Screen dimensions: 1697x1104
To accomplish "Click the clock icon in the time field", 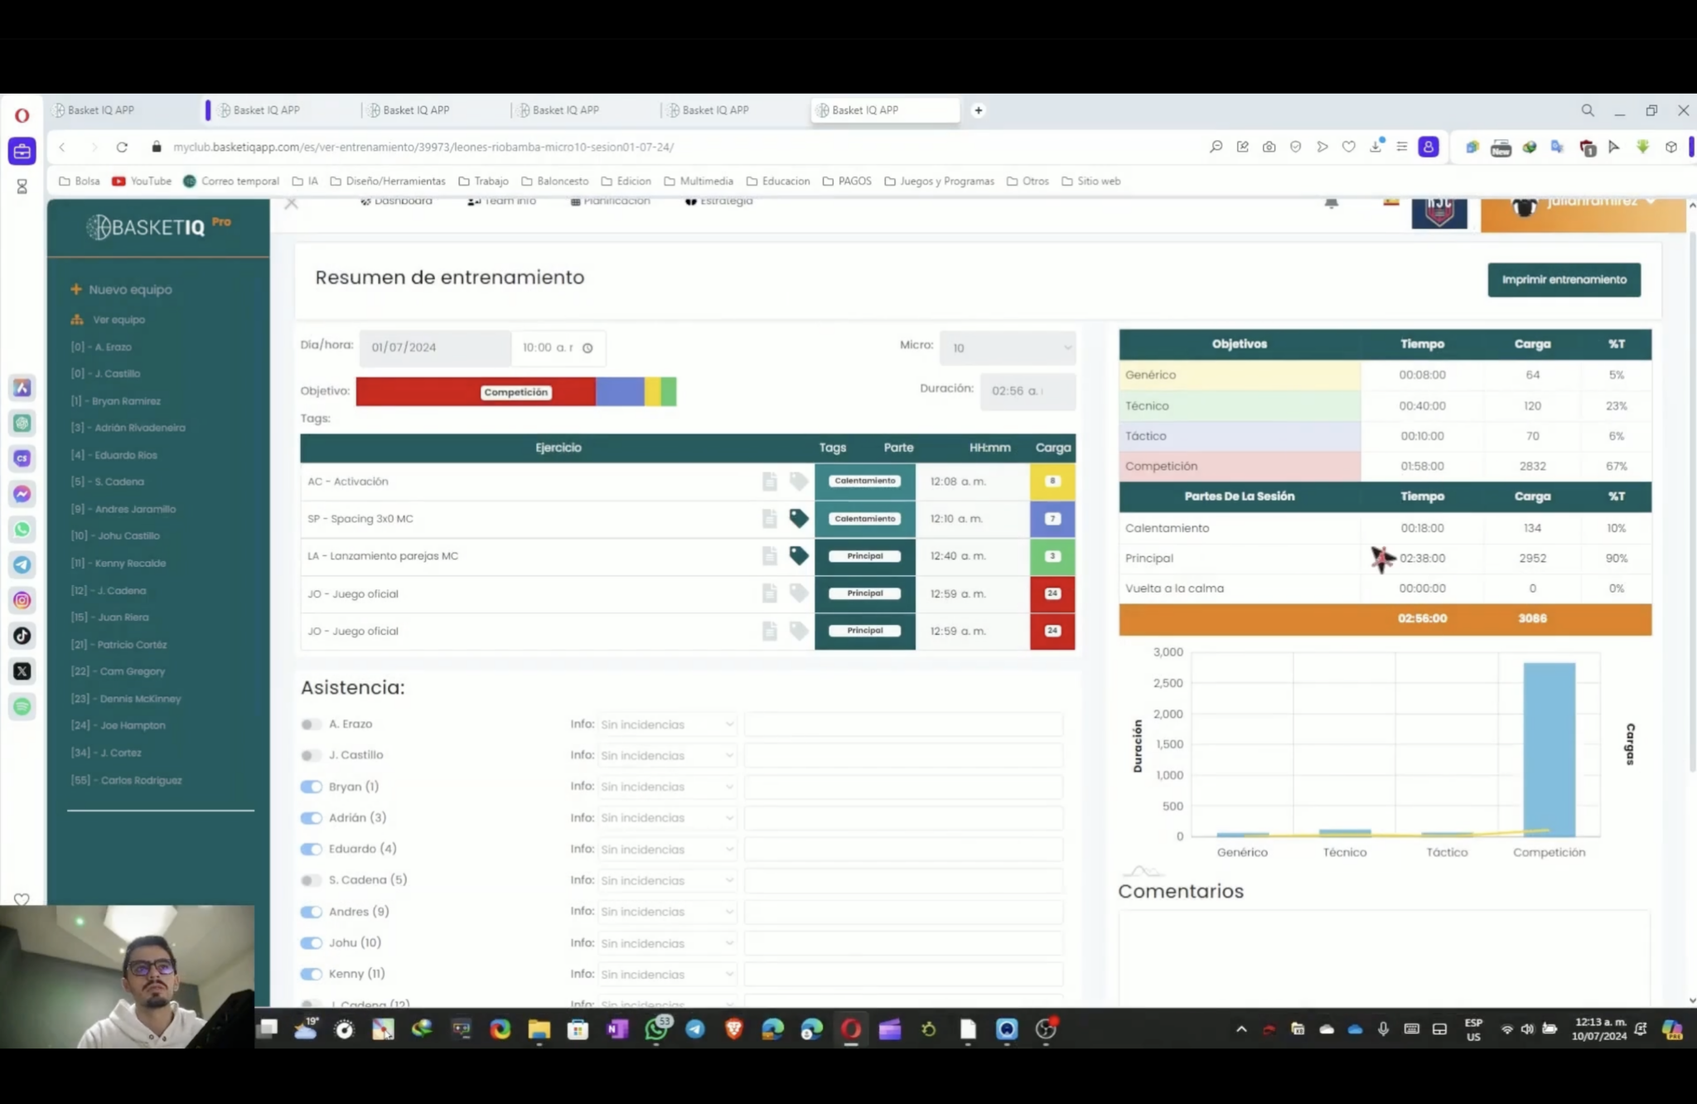I will pos(587,348).
